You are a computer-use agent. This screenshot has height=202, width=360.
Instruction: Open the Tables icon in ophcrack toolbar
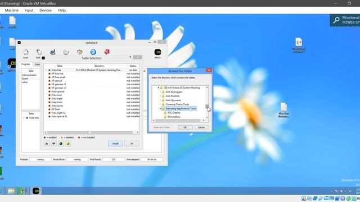pos(66,52)
